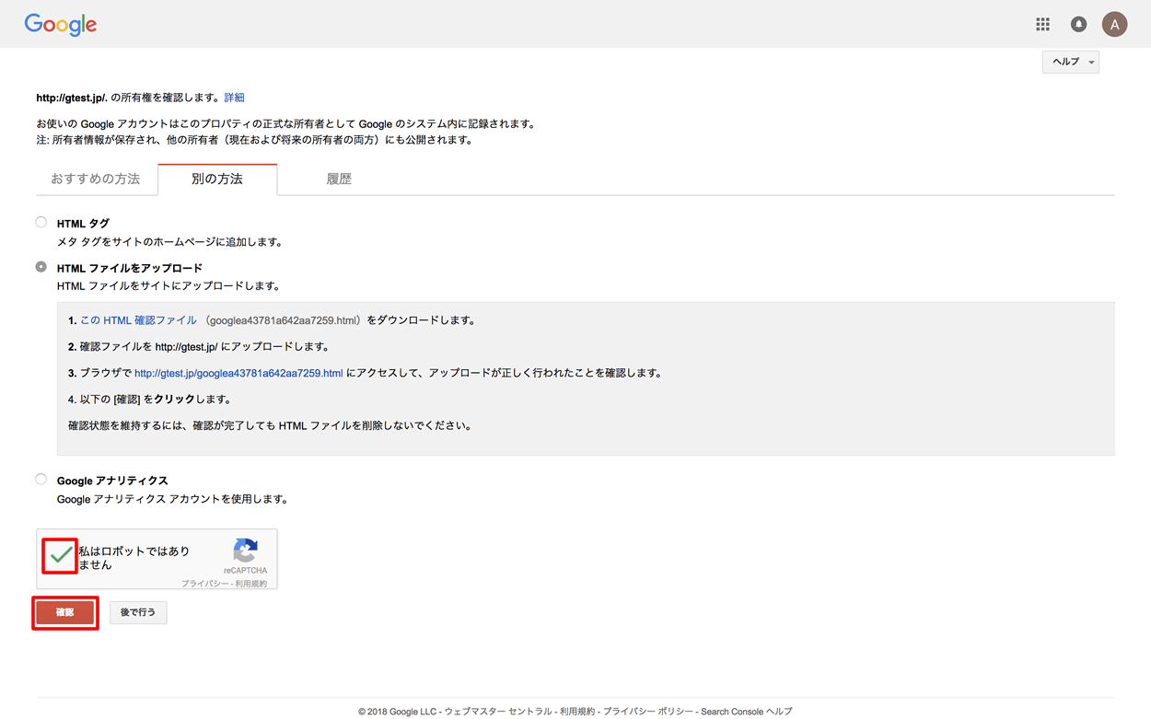This screenshot has width=1151, height=719.
Task: Open the notifications bell icon
Action: pyautogui.click(x=1078, y=25)
